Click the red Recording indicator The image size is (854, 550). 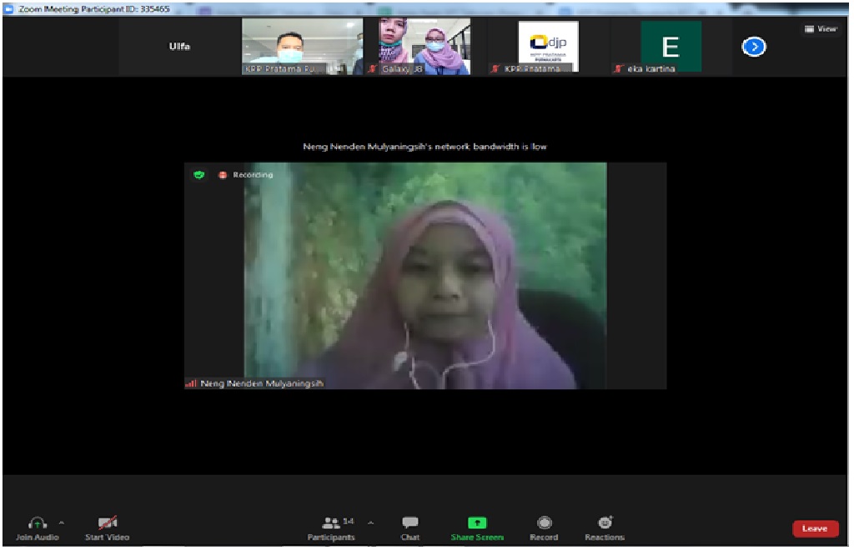click(223, 175)
